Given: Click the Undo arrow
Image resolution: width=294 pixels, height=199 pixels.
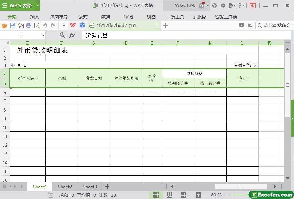Looking at the screenshot, I should (x=45, y=25).
